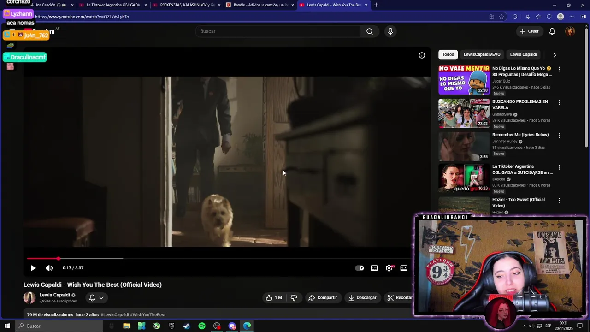Open the player settings gear
The image size is (590, 332).
click(x=389, y=268)
